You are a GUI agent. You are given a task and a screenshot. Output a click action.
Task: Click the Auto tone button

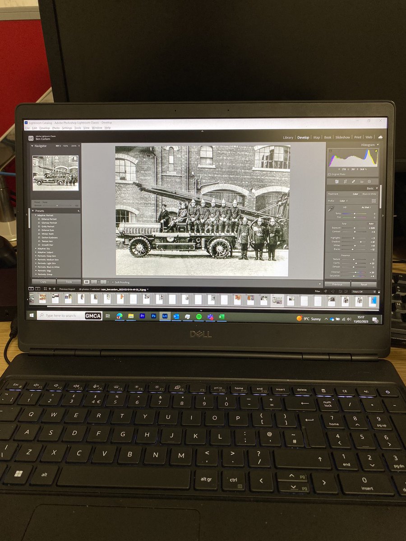point(371,224)
